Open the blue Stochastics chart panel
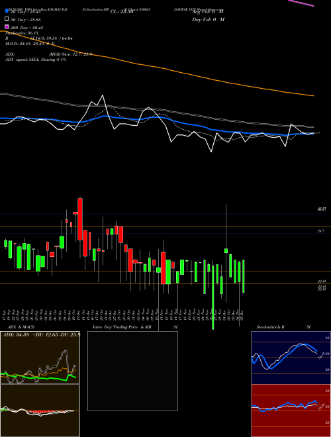Screen dimensions: 331x437 point(291,358)
